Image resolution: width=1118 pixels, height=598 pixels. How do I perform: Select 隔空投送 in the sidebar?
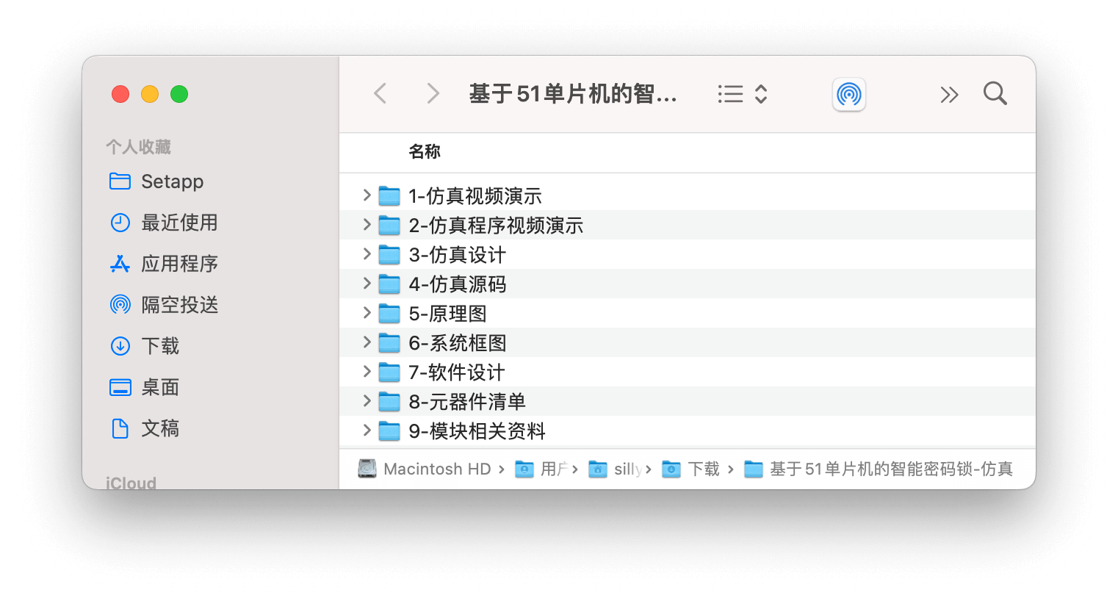coord(163,305)
